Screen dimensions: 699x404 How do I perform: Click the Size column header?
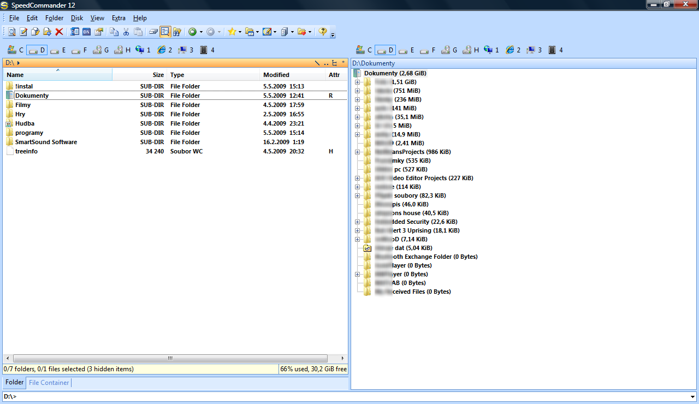point(158,75)
